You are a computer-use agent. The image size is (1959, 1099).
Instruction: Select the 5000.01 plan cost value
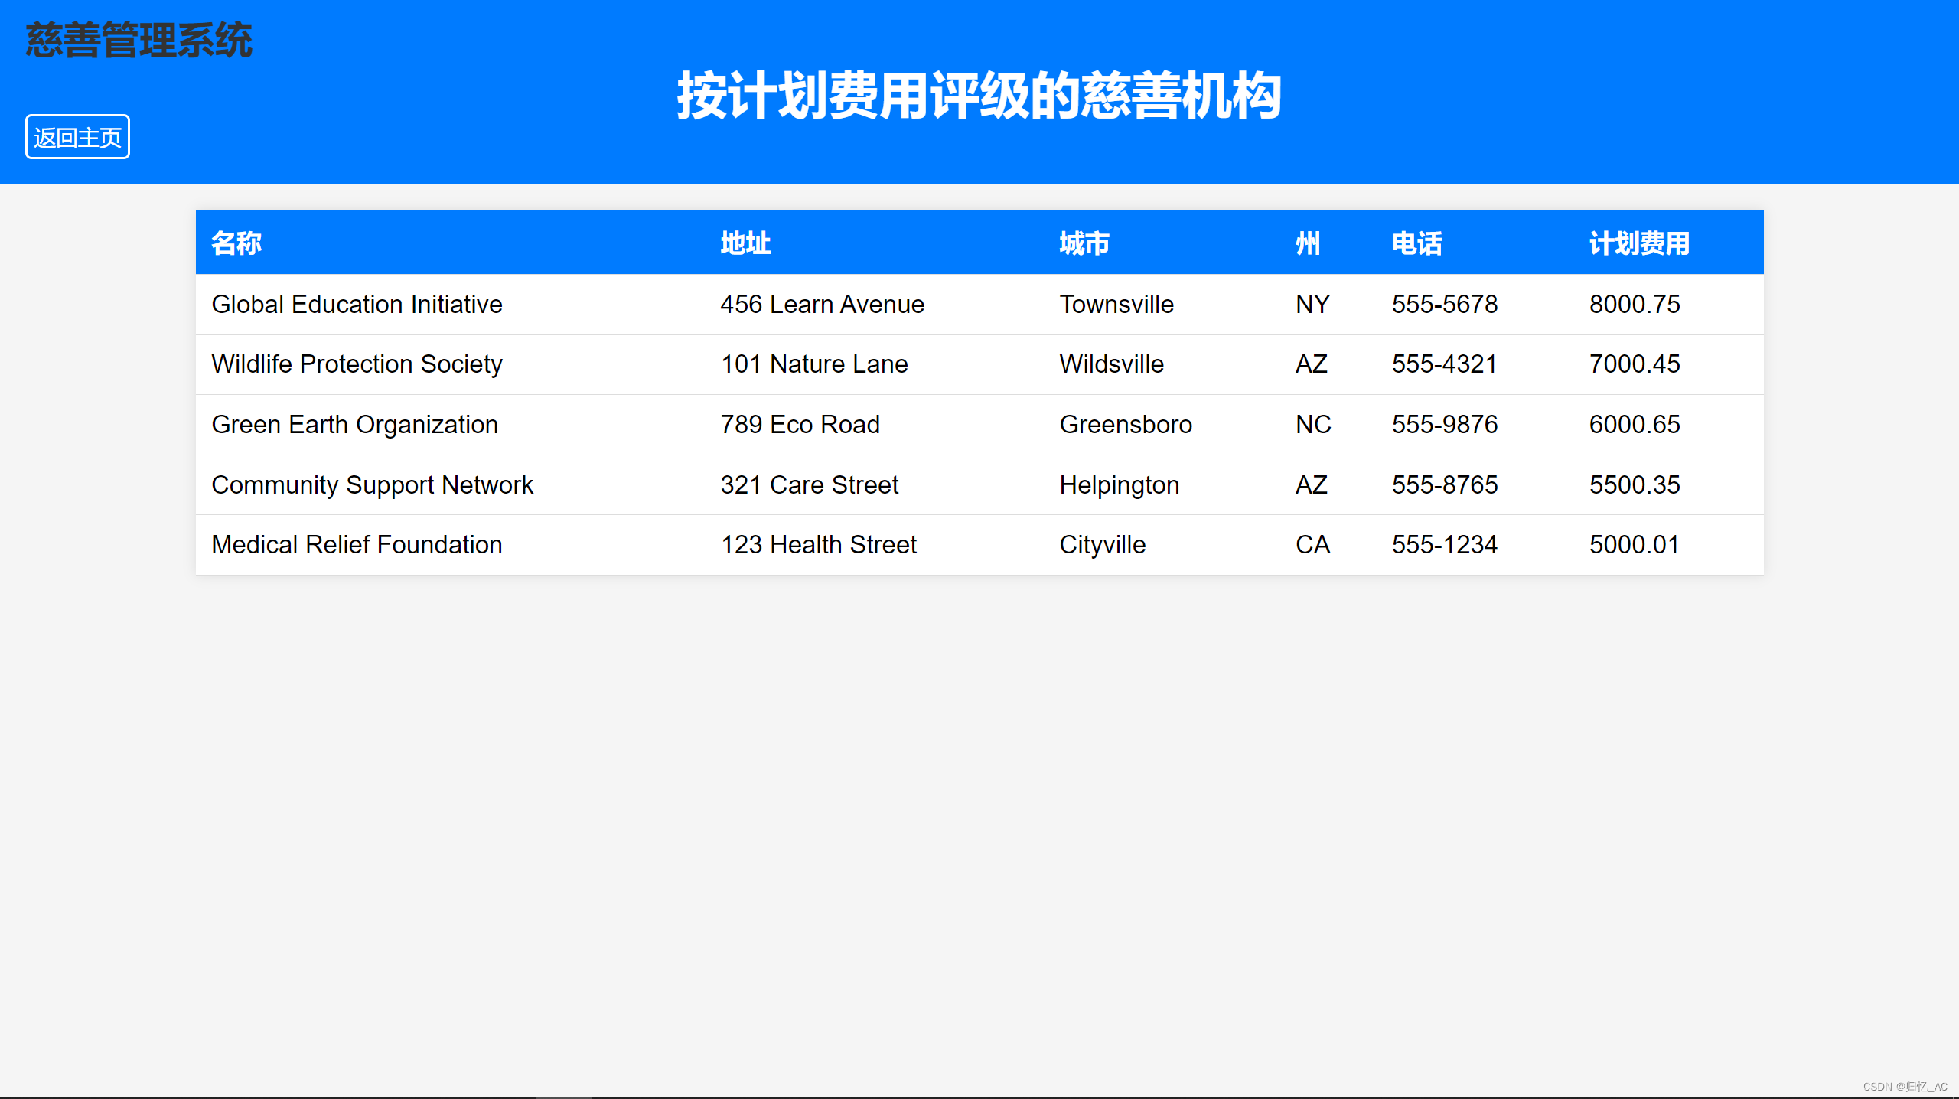(1634, 544)
